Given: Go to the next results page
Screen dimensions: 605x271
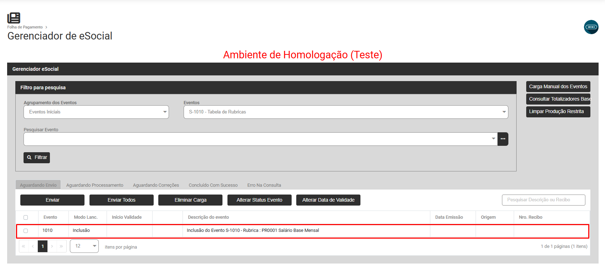Looking at the screenshot, I should pos(52,246).
